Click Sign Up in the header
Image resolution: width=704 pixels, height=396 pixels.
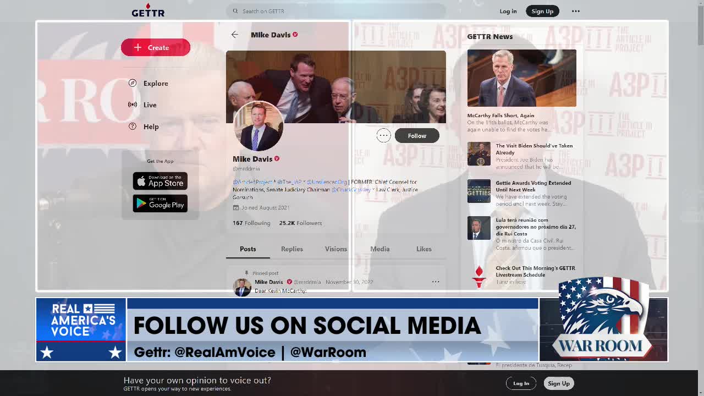point(542,11)
